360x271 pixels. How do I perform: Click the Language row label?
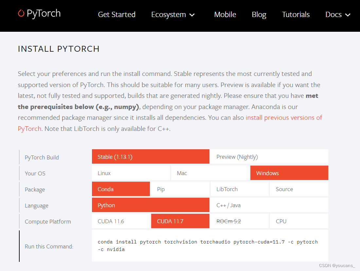[x=37, y=206]
